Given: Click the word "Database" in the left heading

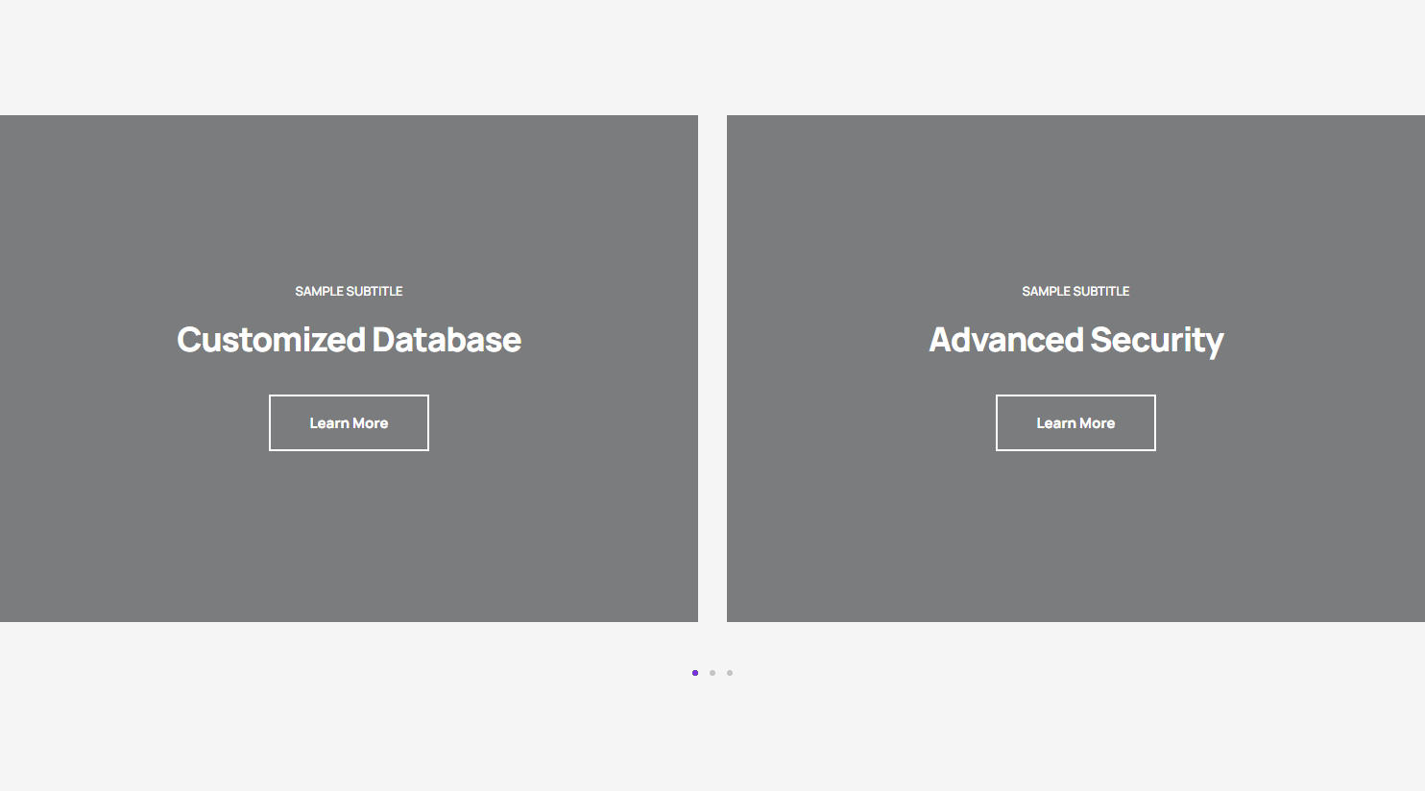Looking at the screenshot, I should click(447, 340).
